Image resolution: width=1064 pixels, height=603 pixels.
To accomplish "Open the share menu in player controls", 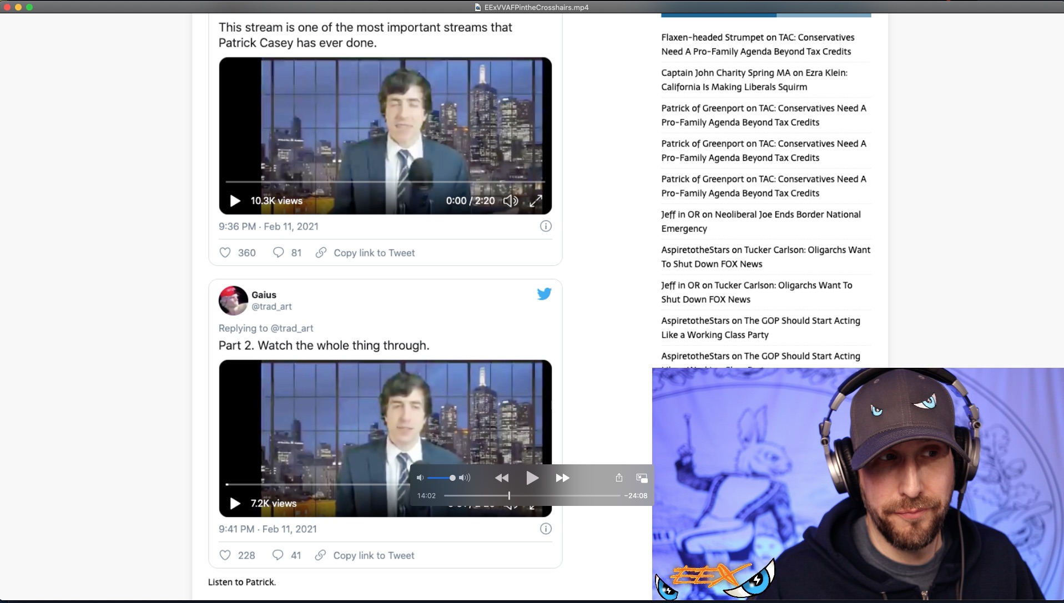I will tap(619, 478).
